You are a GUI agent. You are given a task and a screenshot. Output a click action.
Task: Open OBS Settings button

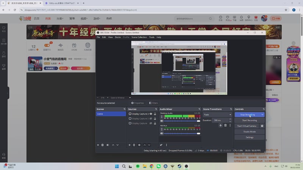(x=250, y=138)
